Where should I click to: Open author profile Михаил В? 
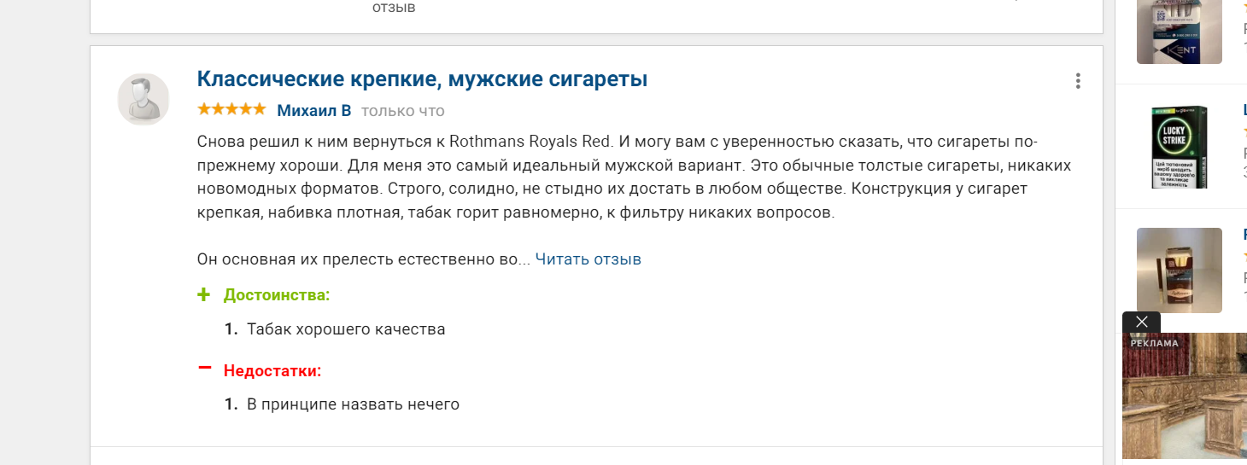coord(314,111)
